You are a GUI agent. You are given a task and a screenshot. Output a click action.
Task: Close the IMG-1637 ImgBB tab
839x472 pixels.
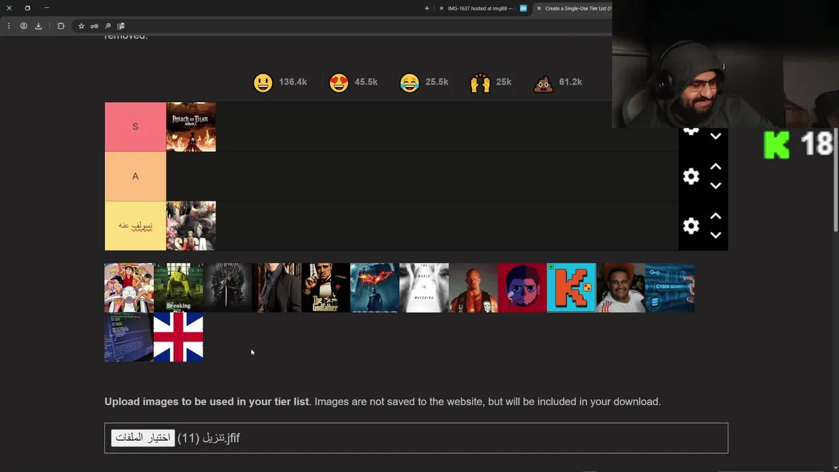pyautogui.click(x=441, y=9)
